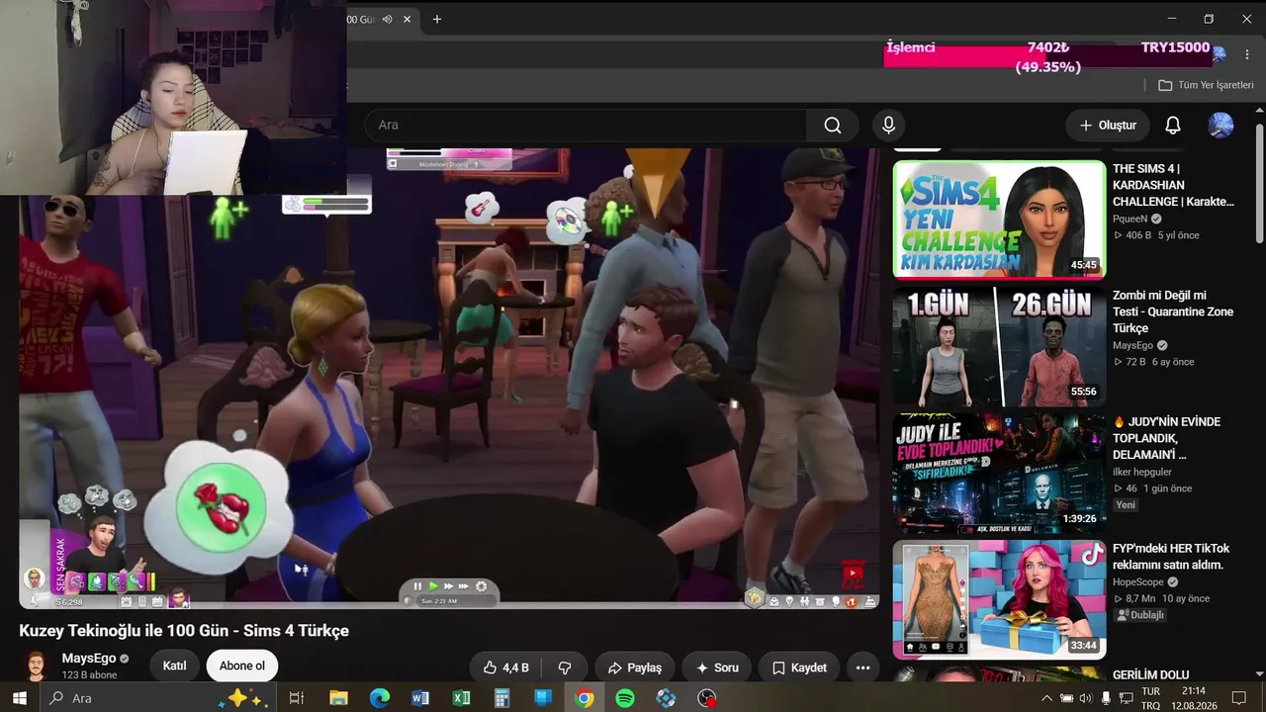Click in the YouTube search field
This screenshot has width=1266, height=712.
pyautogui.click(x=586, y=126)
